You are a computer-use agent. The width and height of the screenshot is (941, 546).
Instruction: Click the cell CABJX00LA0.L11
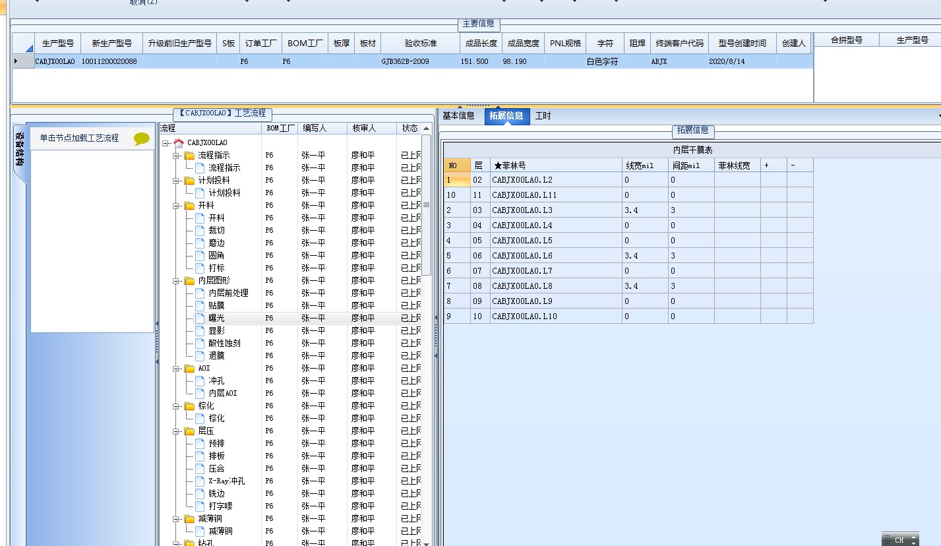[556, 195]
